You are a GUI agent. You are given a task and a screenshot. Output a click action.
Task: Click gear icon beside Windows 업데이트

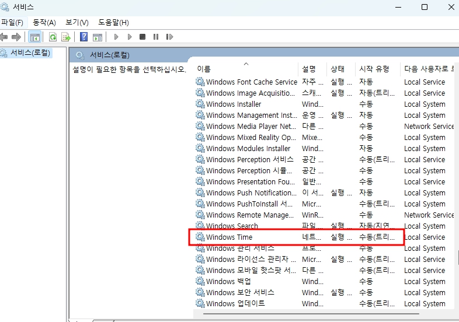[200, 303]
